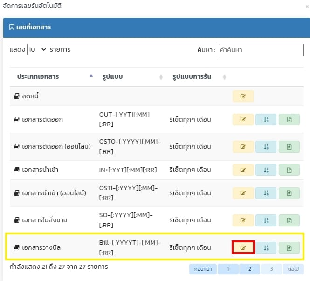This screenshot has height=281, width=310.
Task: Close the dialog with the × button
Action: pos(303,7)
